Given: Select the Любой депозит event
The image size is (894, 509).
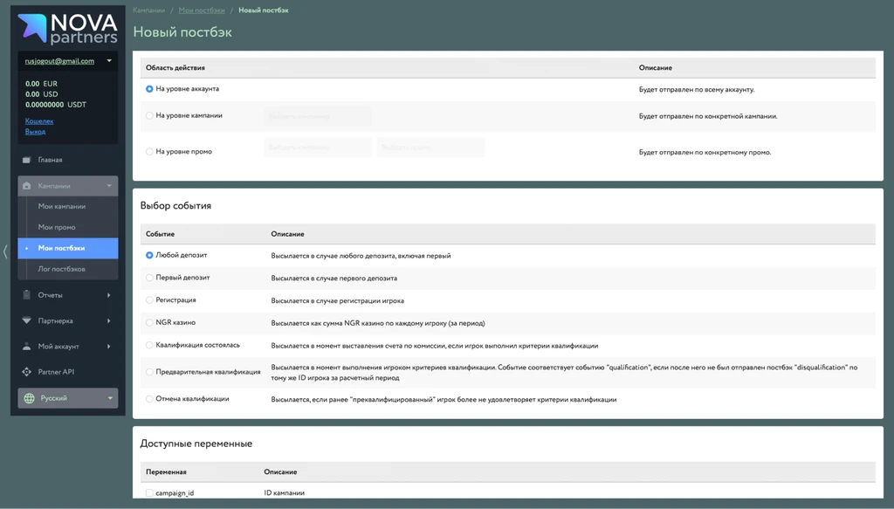Looking at the screenshot, I should [x=149, y=255].
